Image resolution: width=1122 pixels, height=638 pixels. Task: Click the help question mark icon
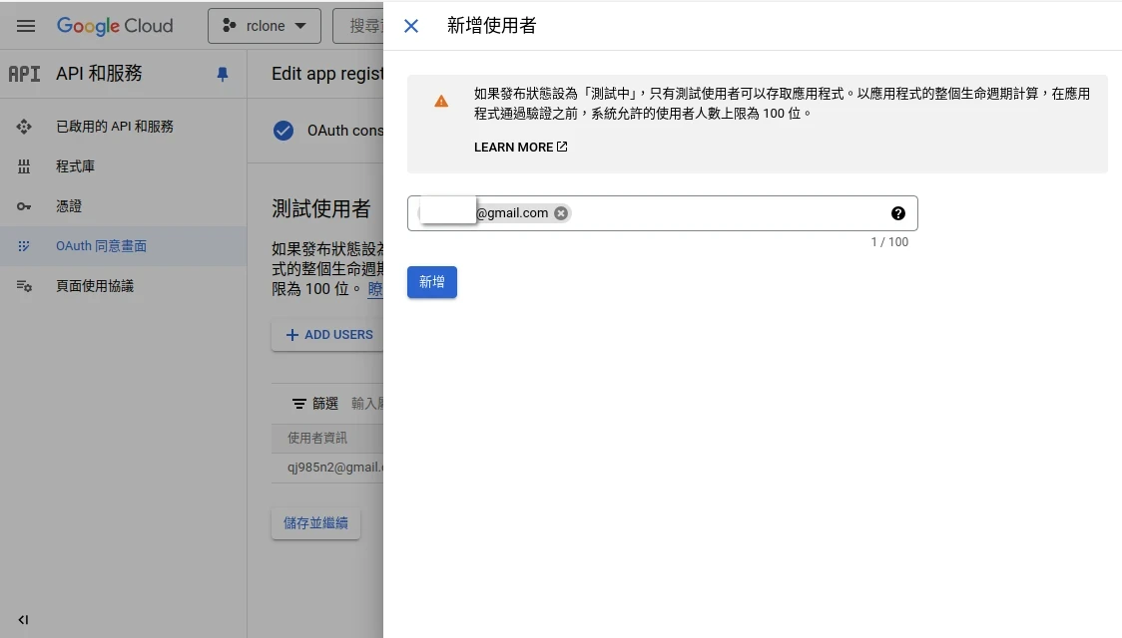tap(897, 213)
